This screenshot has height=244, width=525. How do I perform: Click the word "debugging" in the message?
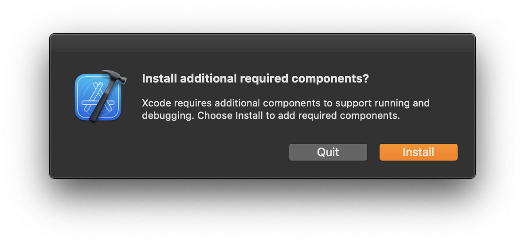click(x=167, y=116)
